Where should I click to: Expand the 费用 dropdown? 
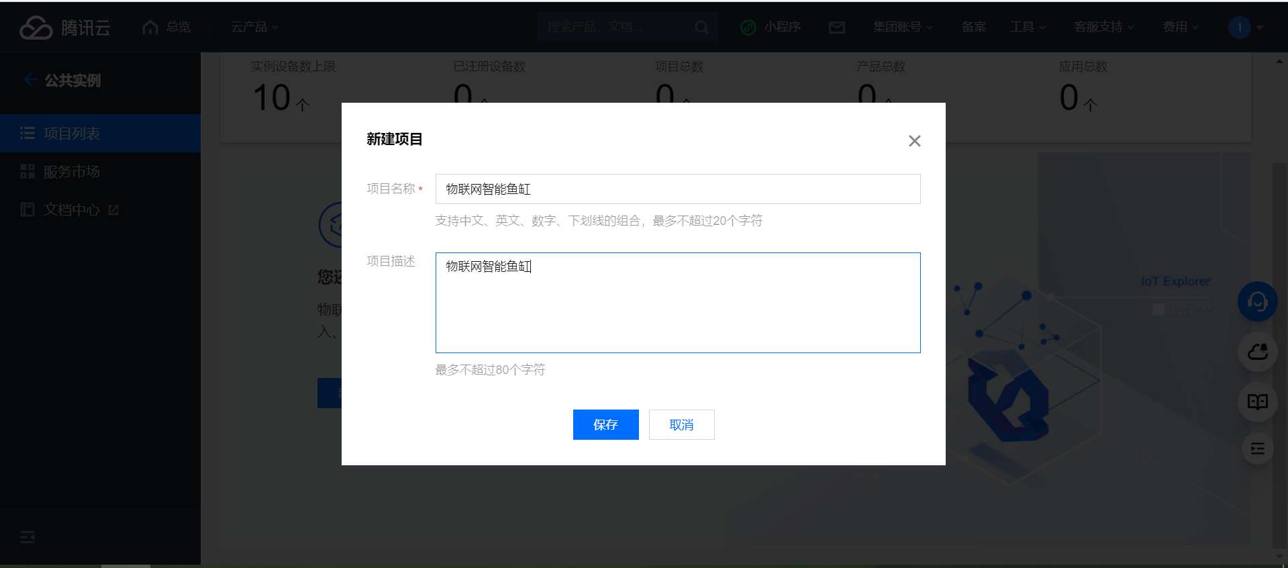pyautogui.click(x=1180, y=28)
